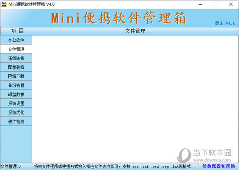This screenshot has height=170, width=239.
Task: Switch to the 系统设置 category
Action: click(x=16, y=103)
